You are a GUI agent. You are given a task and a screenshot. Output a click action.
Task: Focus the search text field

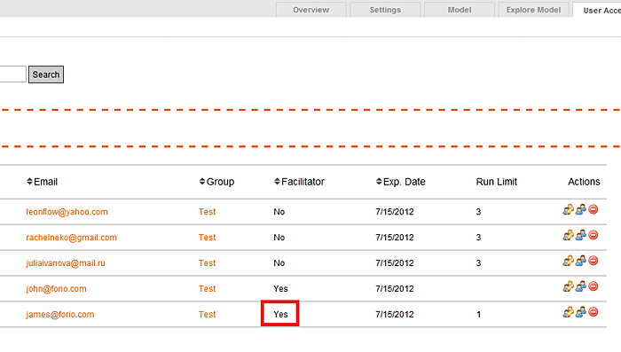coord(12,74)
